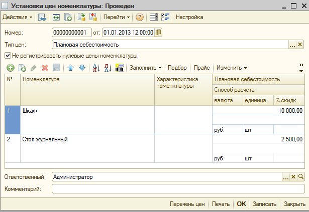Open the calendar picker next to date
Viewport: 309px width, 212px height.
click(158, 33)
